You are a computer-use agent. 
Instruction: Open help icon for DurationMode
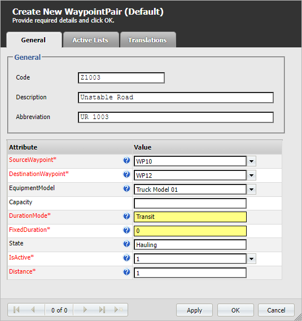point(126,216)
